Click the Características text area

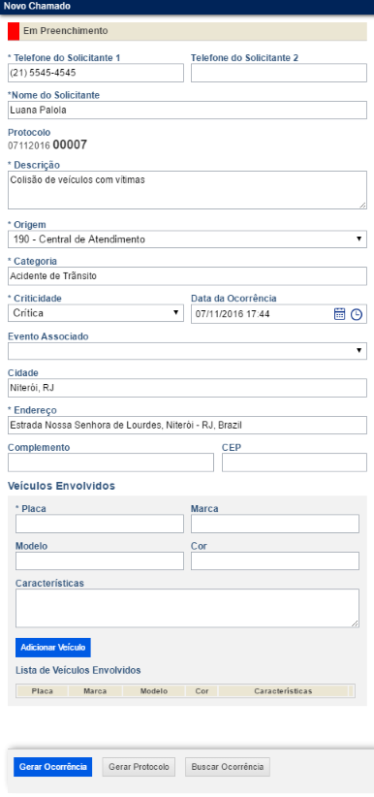(187, 608)
